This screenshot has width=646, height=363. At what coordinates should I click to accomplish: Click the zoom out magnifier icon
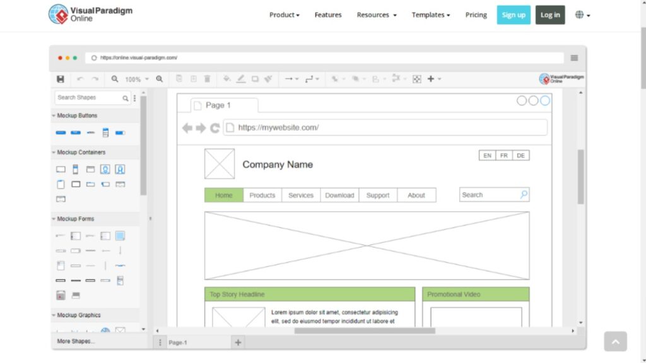coord(115,79)
